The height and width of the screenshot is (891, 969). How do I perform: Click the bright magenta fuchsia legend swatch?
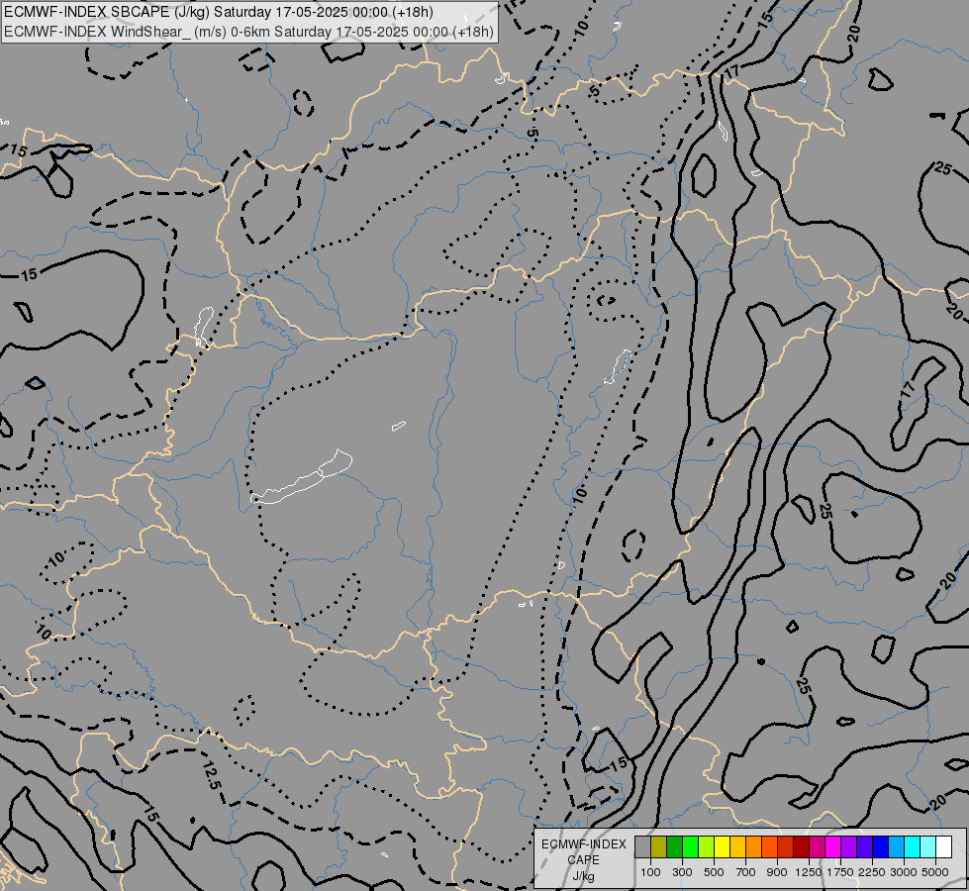833,846
